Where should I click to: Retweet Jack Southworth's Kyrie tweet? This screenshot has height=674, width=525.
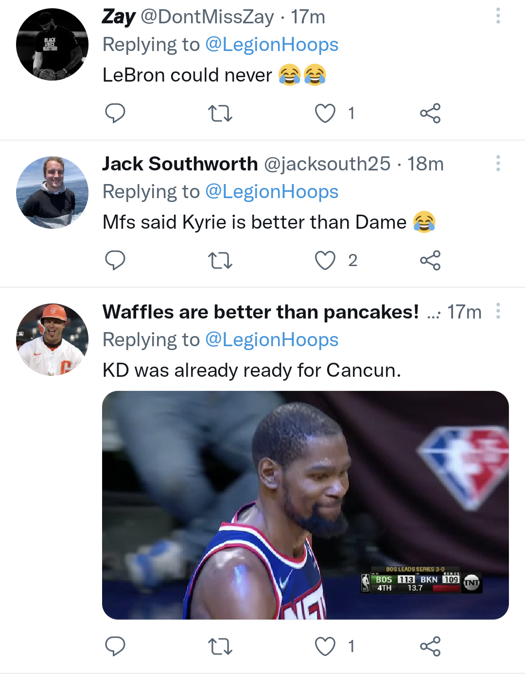click(220, 260)
